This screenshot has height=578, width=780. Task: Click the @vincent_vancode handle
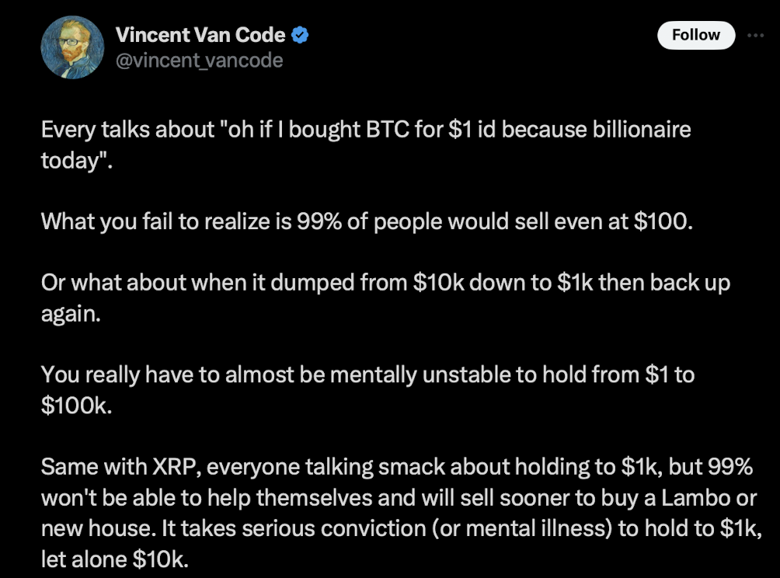pos(199,60)
